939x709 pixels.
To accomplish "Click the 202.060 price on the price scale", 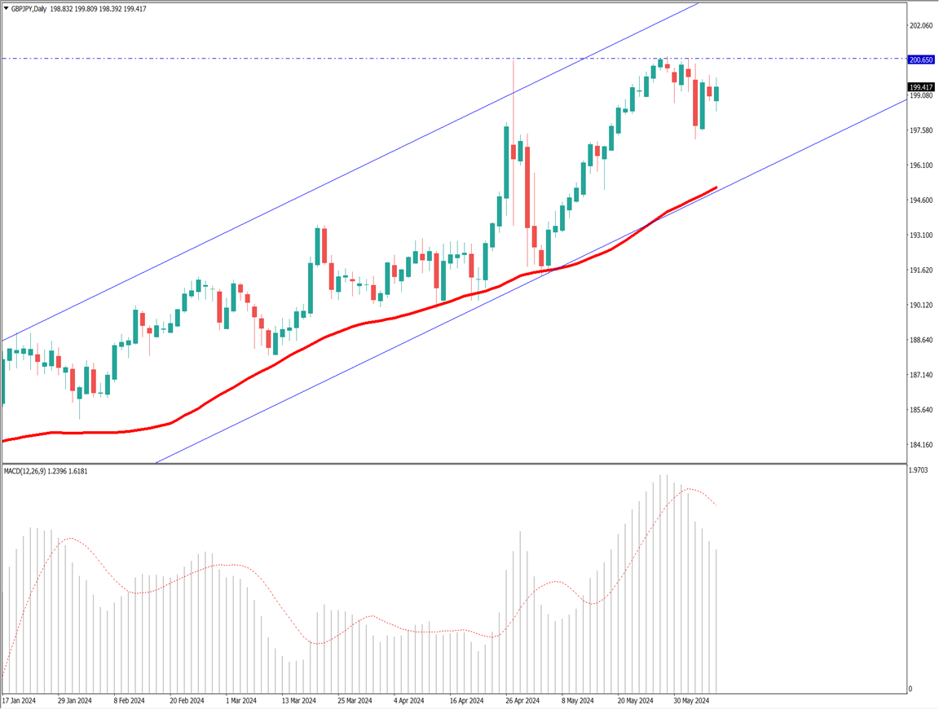I will click(x=920, y=26).
